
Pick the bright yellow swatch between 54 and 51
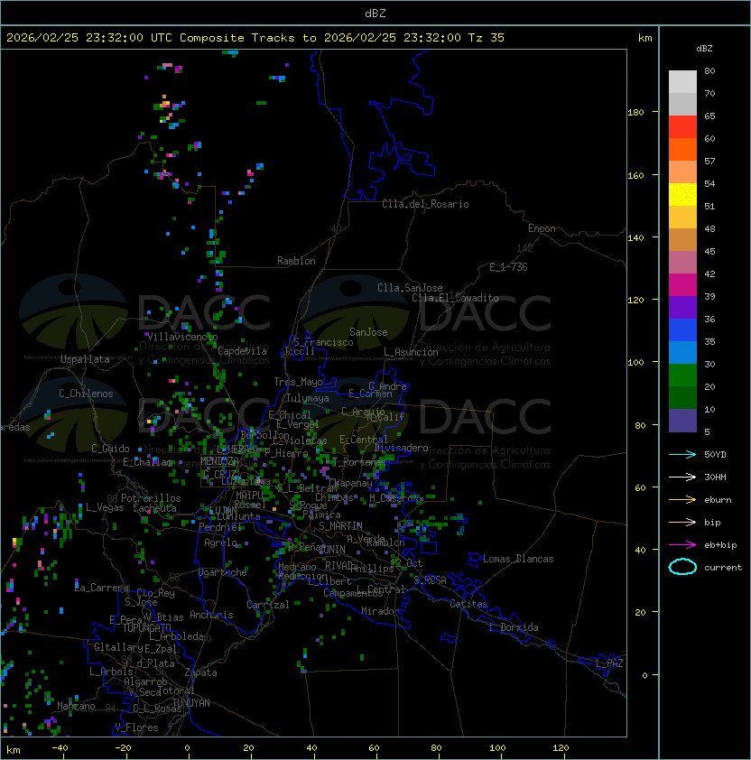[682, 194]
